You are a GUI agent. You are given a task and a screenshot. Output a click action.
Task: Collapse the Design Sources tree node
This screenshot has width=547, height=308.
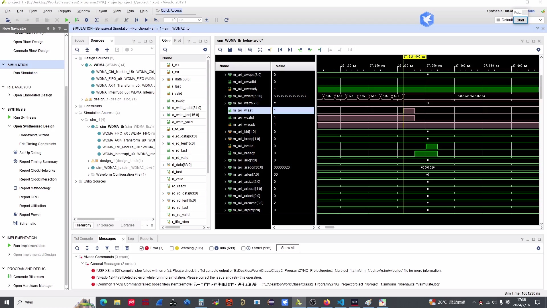coord(76,58)
